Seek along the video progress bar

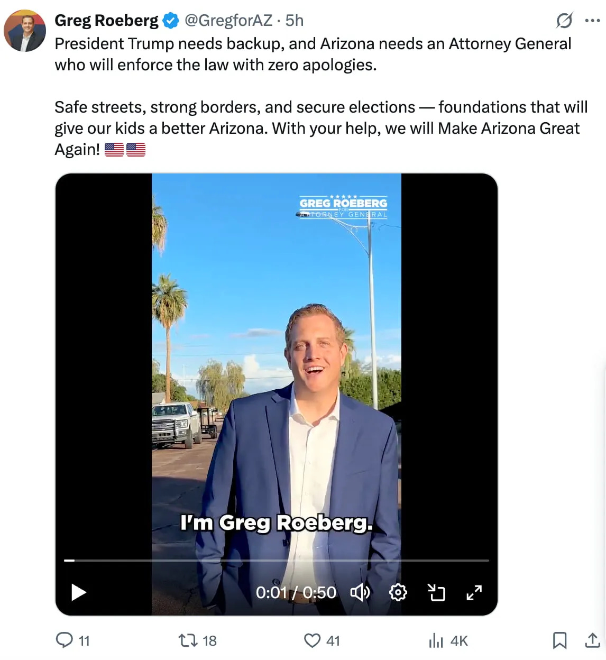click(x=277, y=560)
